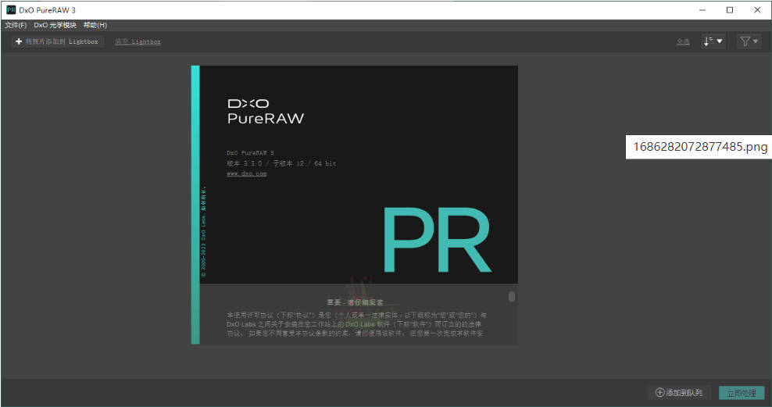Click the 立即处理 button
Viewport: 772px width, 407px height.
[742, 393]
